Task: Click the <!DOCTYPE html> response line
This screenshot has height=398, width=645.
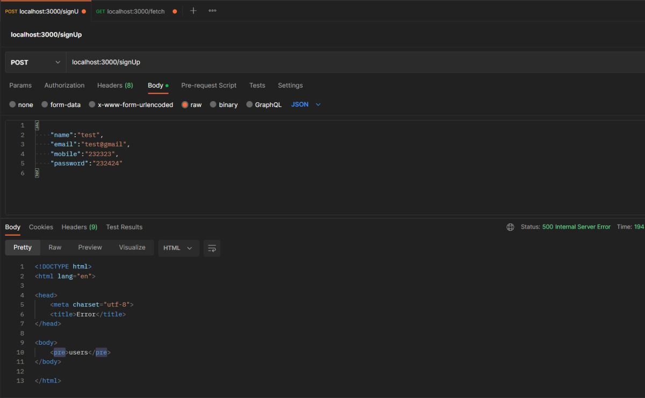Action: click(63, 266)
